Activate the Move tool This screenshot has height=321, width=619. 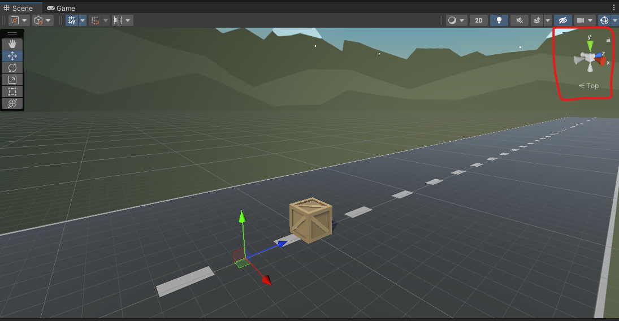12,56
